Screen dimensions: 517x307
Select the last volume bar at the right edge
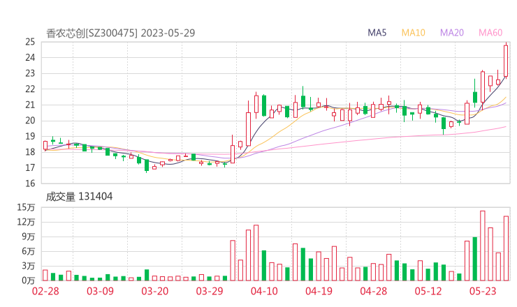[x=506, y=248]
